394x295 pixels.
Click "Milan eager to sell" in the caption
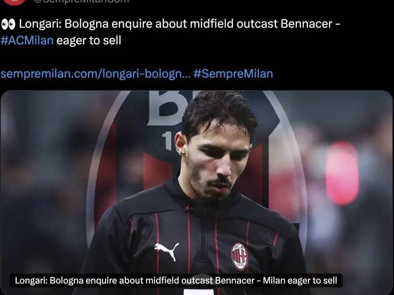point(300,280)
